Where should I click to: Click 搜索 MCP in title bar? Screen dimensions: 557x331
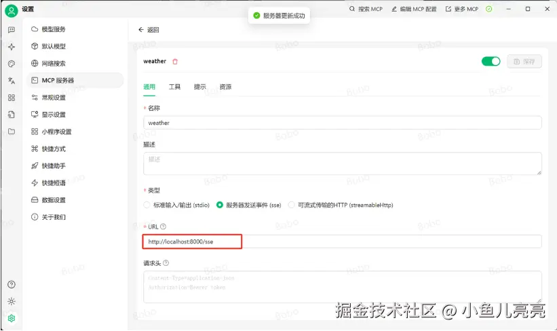366,9
